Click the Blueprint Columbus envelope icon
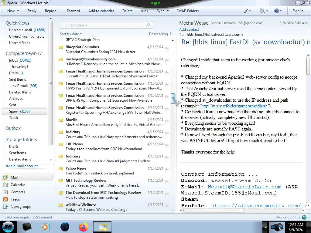Image resolution: width=311 pixels, height=233 pixels. coord(61,47)
